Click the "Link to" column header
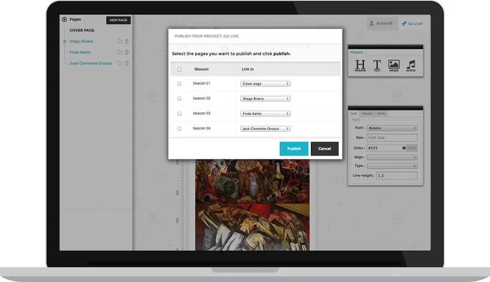 pyautogui.click(x=247, y=69)
